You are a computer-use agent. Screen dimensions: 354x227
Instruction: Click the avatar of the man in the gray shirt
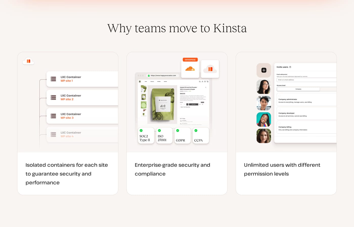[264, 103]
